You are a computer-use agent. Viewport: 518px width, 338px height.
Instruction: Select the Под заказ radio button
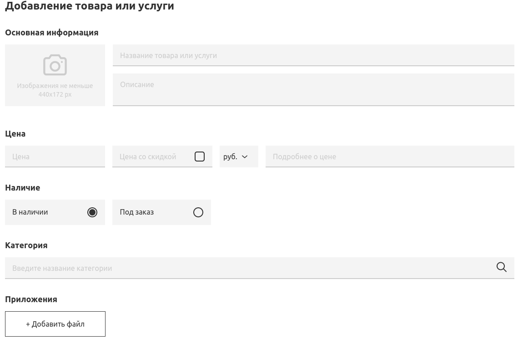pyautogui.click(x=198, y=212)
